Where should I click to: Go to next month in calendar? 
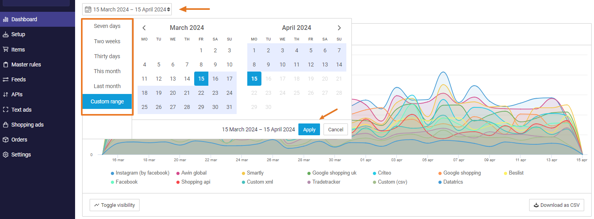[339, 28]
